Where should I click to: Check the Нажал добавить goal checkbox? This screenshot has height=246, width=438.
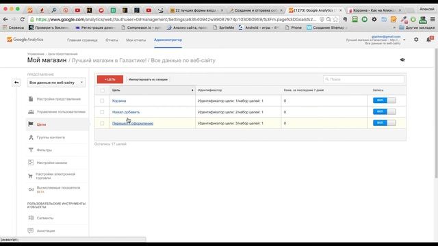(102, 112)
